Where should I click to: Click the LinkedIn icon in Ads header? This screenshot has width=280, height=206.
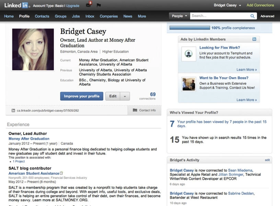[x=254, y=39]
